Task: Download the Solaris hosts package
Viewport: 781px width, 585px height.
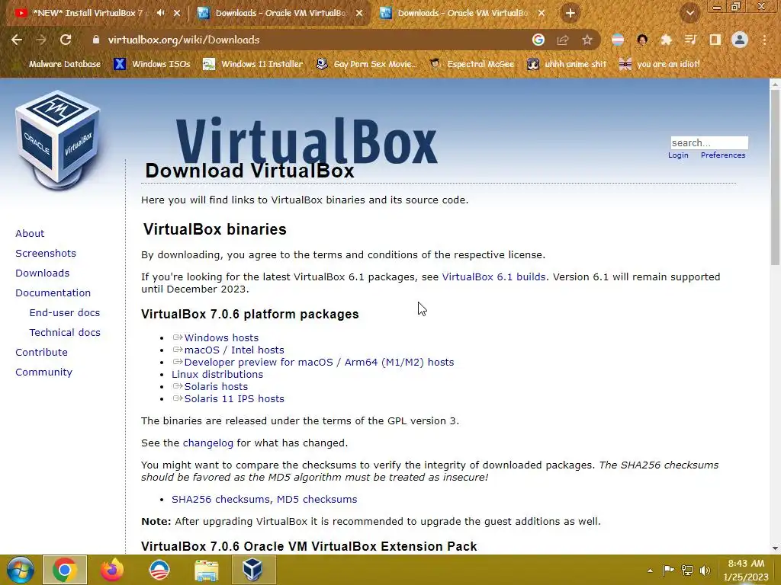Action: (x=216, y=386)
